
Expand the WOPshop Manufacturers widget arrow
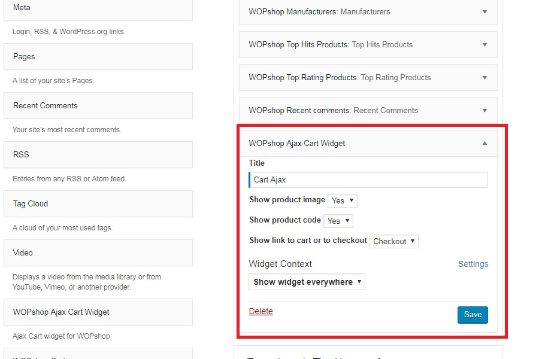tap(485, 12)
